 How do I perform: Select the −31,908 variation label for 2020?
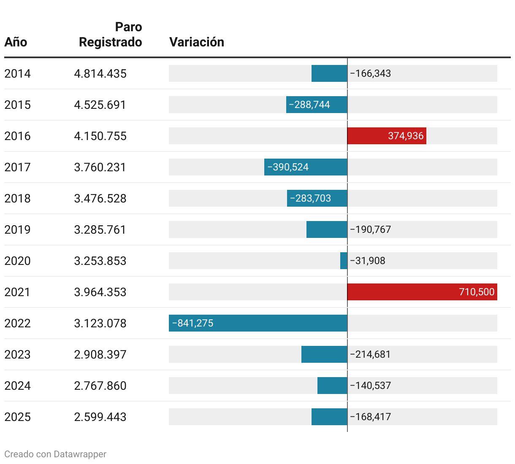[x=367, y=261]
